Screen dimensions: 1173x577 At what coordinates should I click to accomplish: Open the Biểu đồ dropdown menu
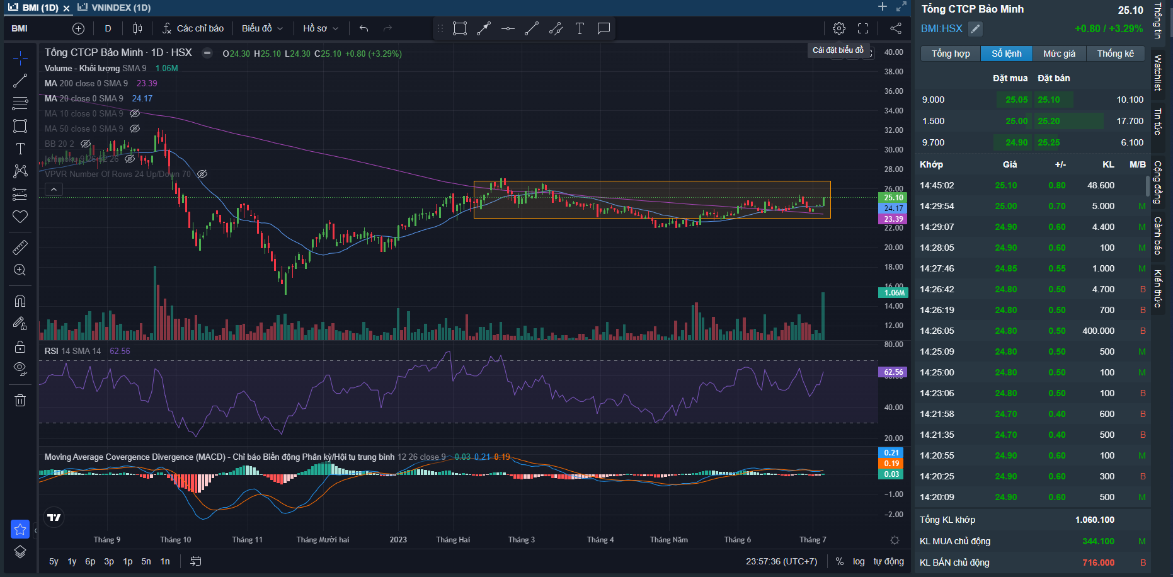click(x=262, y=28)
